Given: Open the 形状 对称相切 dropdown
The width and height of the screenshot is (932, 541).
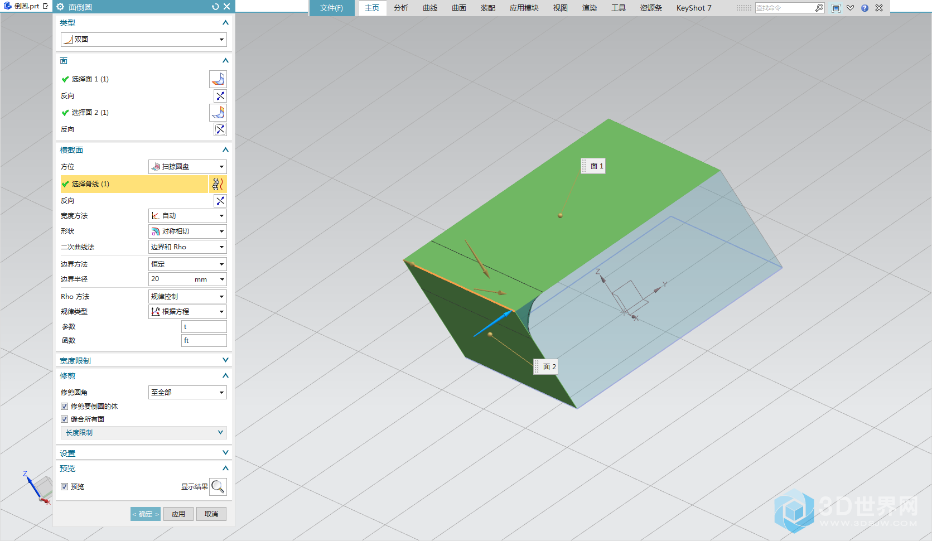Looking at the screenshot, I should click(x=187, y=231).
